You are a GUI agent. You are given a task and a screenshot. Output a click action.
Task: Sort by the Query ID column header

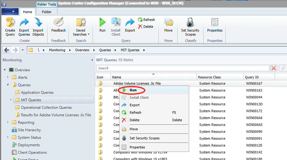tap(259, 77)
